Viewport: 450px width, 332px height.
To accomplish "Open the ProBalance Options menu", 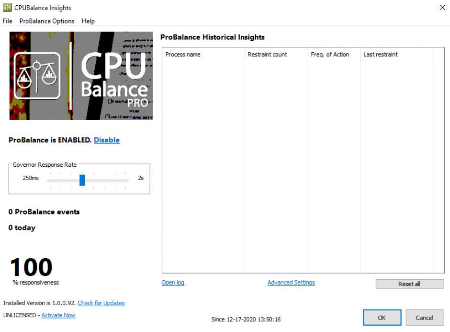I will click(x=47, y=21).
